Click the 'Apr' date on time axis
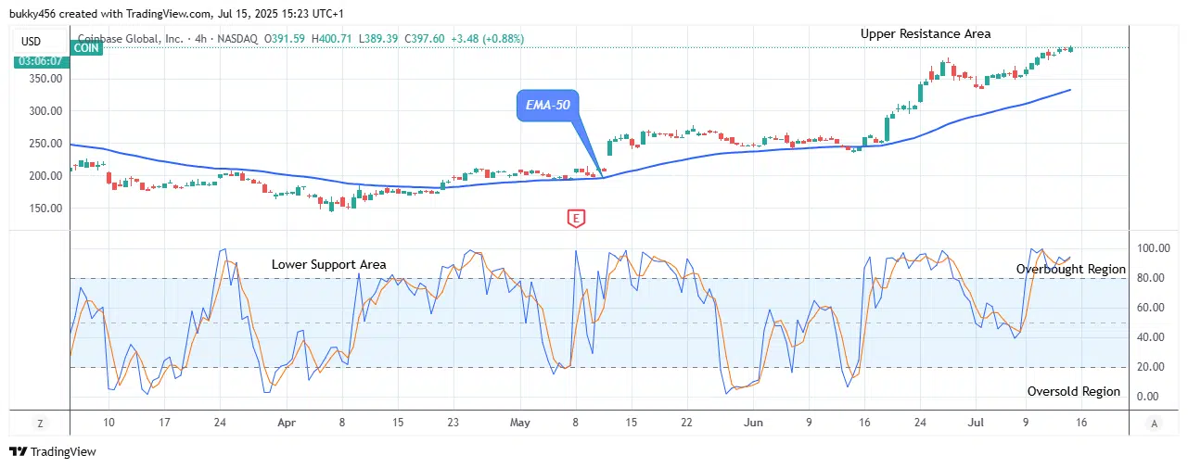This screenshot has width=1188, height=468. [x=286, y=423]
